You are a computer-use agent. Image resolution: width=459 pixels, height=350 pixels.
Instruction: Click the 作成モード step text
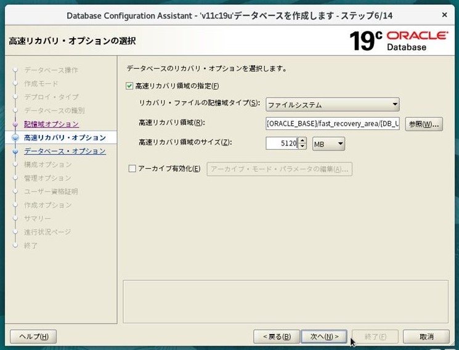[x=41, y=83]
